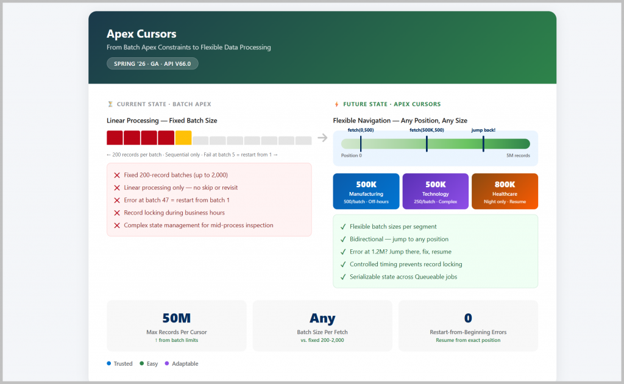Click the gray arrow between the two columns

[322, 138]
